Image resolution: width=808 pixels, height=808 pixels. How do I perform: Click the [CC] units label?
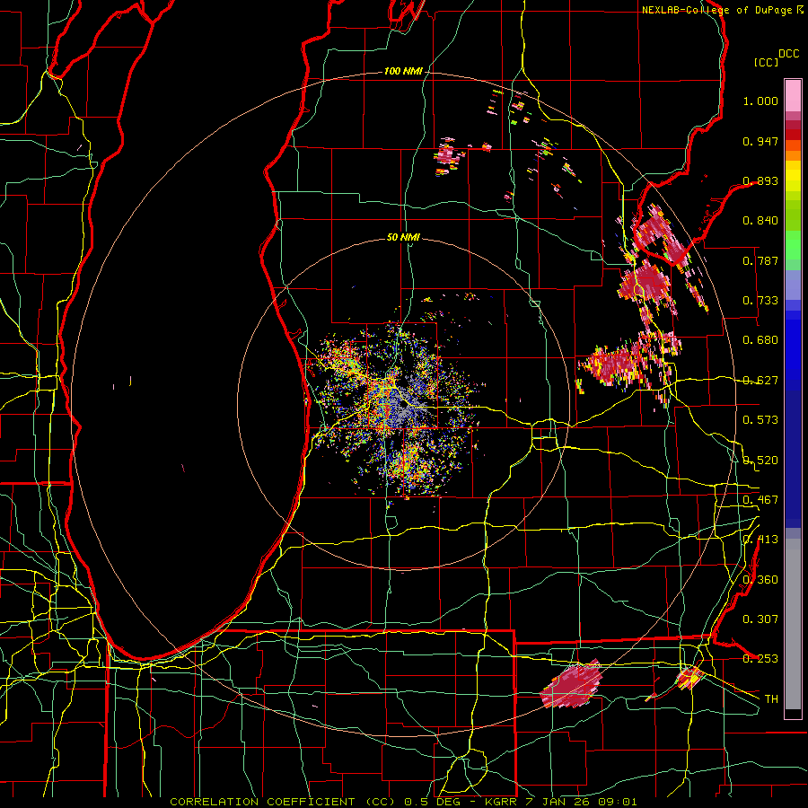point(766,62)
